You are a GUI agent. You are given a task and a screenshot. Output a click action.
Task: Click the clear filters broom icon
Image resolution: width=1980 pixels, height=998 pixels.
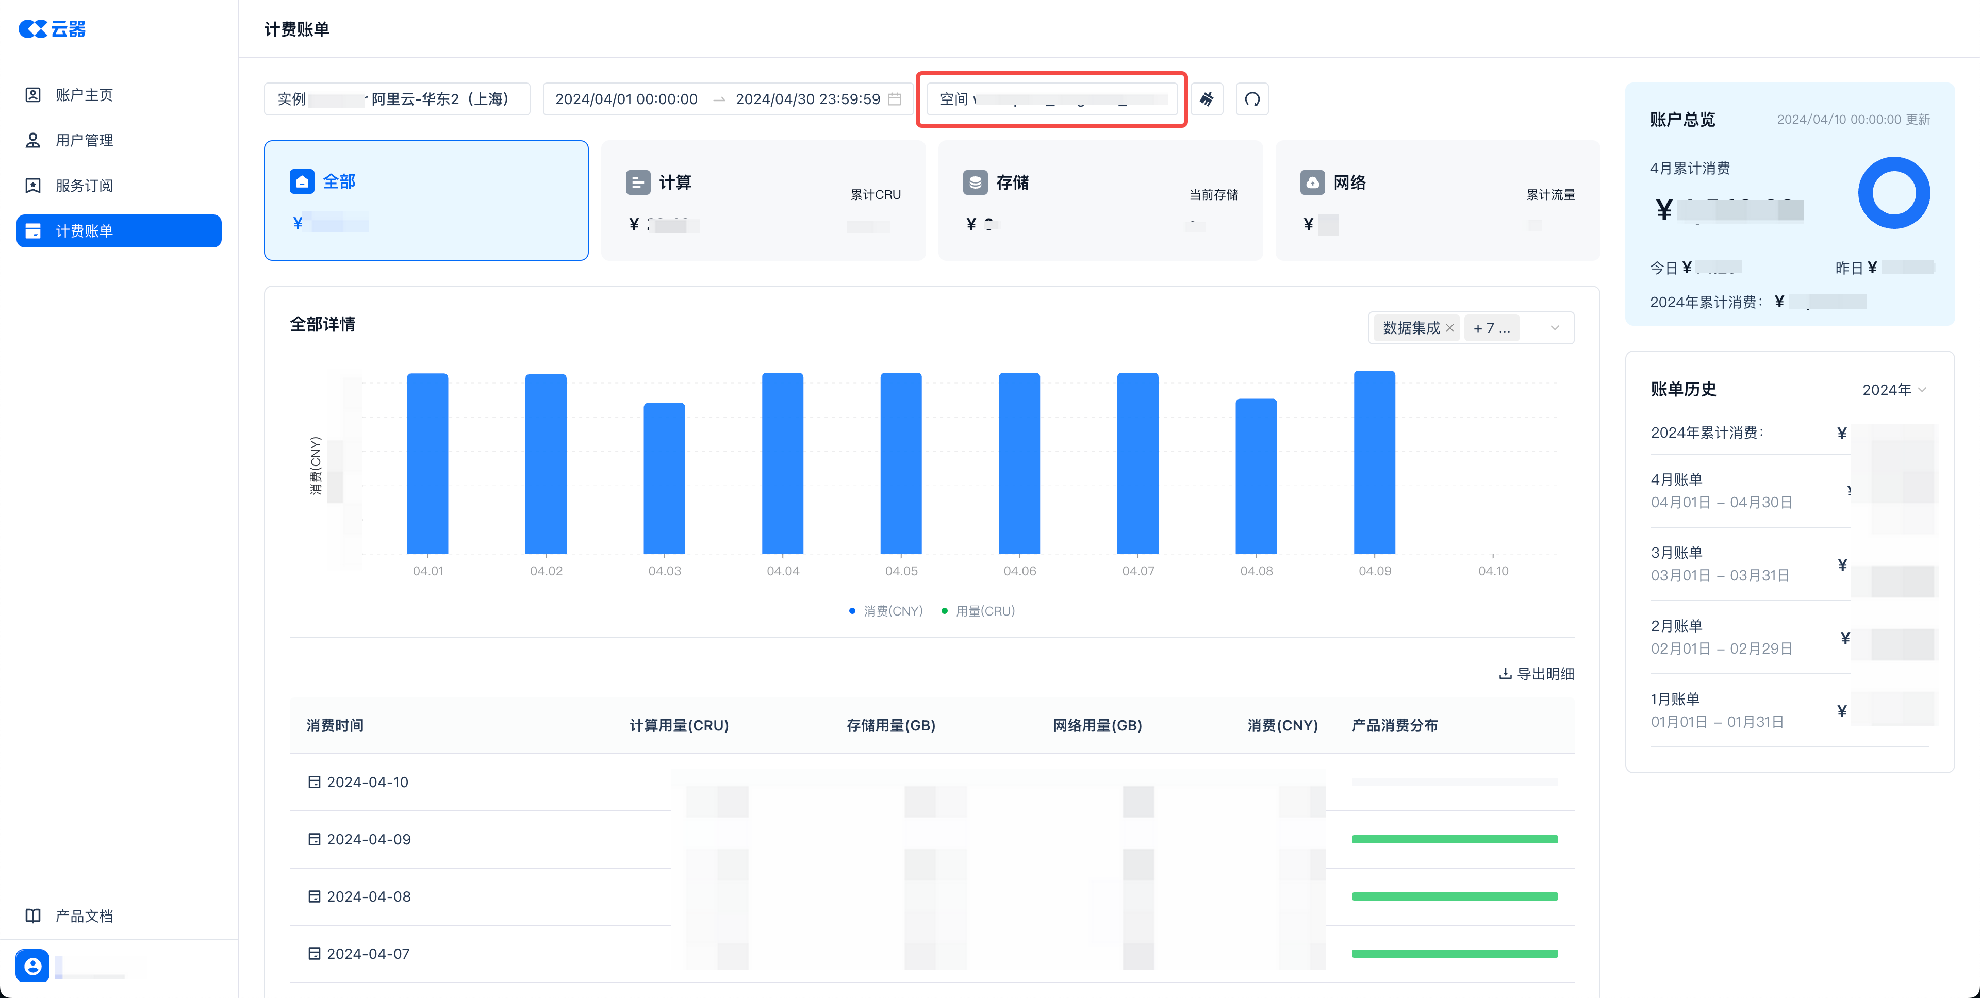(x=1207, y=99)
